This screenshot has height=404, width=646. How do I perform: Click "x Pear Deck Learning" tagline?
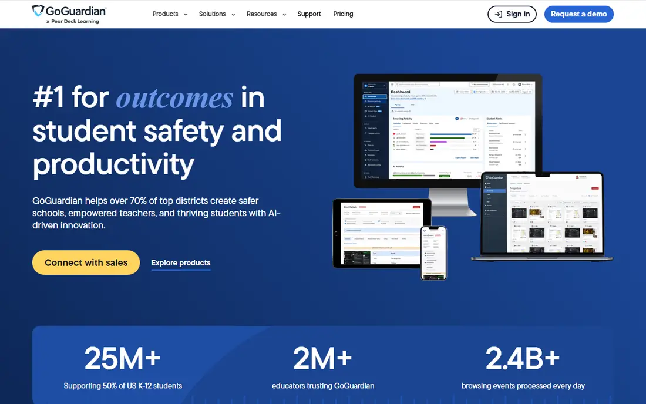[x=72, y=21]
